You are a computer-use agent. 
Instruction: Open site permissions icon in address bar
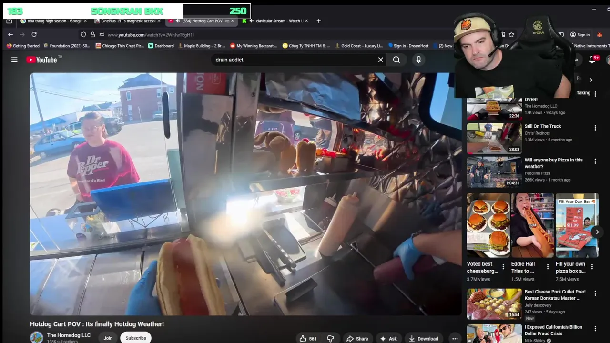coord(102,34)
